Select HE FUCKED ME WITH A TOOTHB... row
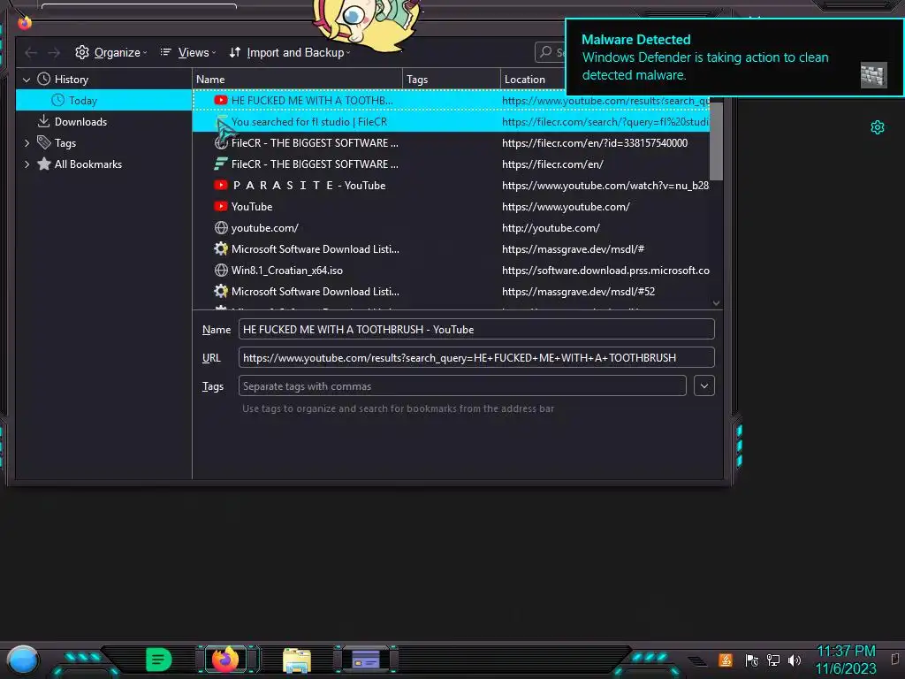The image size is (905, 679). coord(451,101)
